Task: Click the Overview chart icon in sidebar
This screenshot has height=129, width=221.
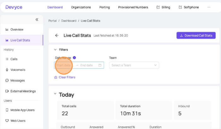Action: [x=7, y=29]
